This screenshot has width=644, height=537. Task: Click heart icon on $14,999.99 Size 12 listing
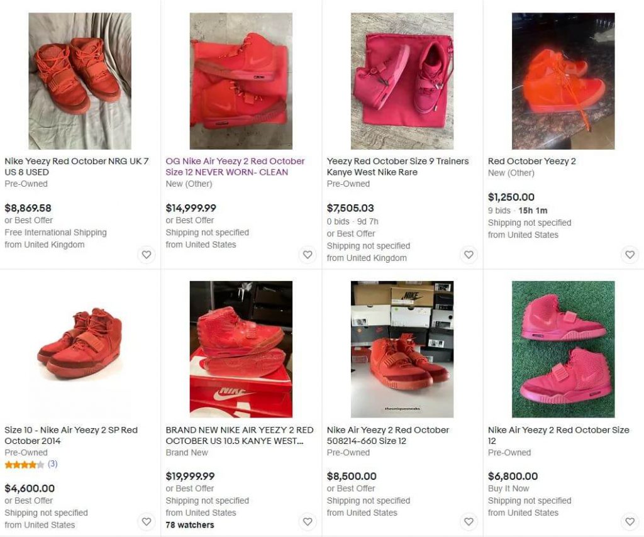(308, 255)
